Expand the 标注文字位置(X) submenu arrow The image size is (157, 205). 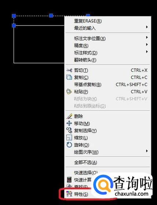point(147,37)
